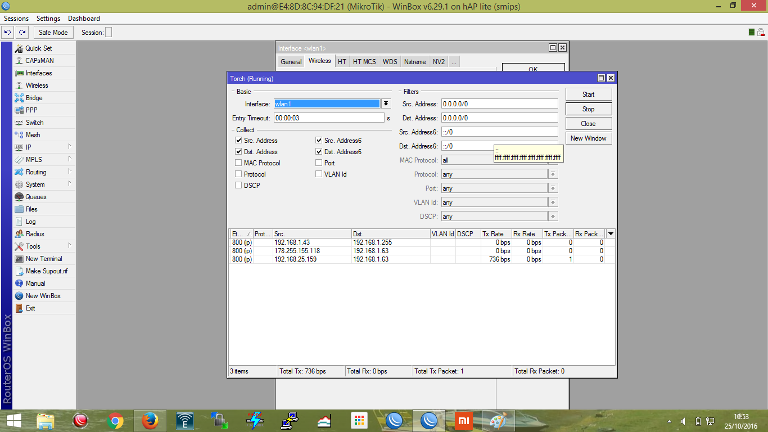Uncheck Dst. Address6 collection
Image resolution: width=768 pixels, height=432 pixels.
pos(319,152)
